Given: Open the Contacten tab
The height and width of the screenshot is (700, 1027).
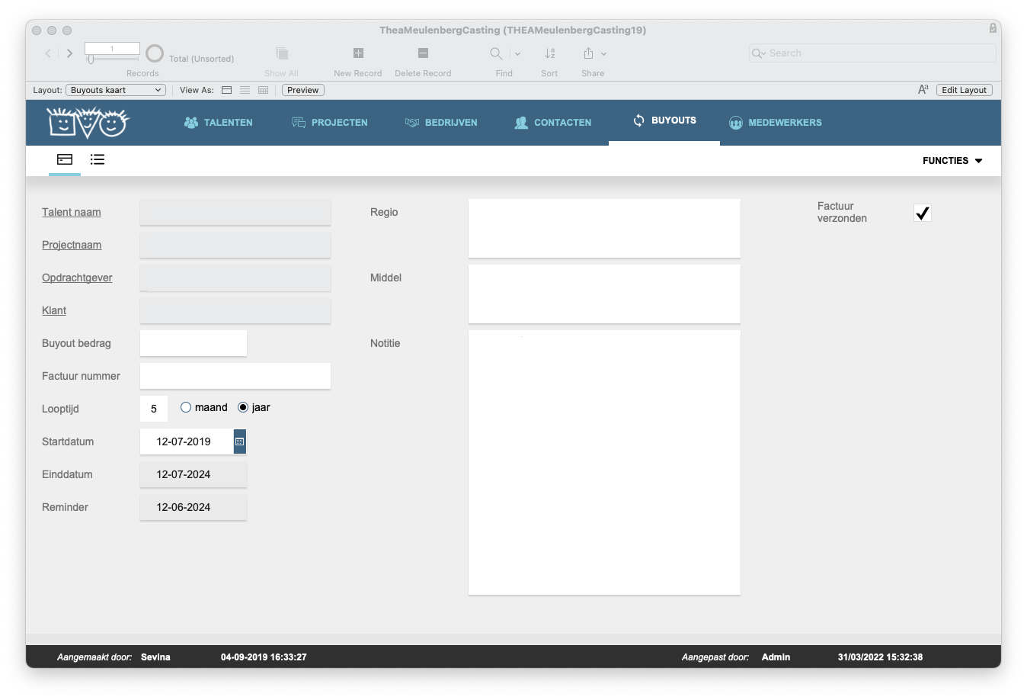Looking at the screenshot, I should pyautogui.click(x=553, y=122).
